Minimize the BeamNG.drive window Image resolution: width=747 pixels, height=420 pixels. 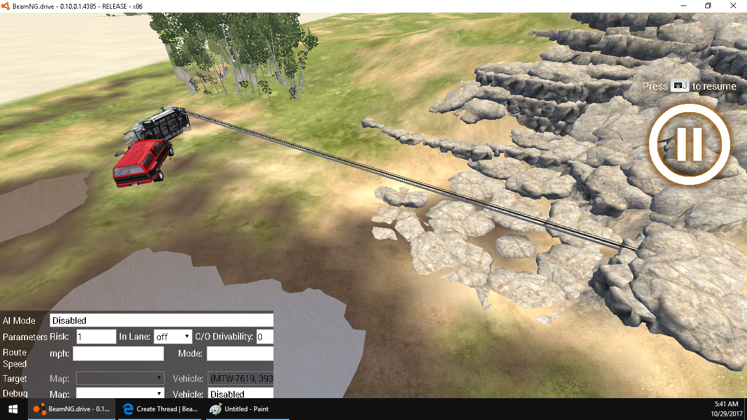click(683, 5)
